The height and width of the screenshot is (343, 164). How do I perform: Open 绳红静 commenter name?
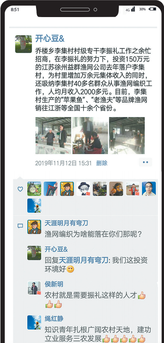(54, 318)
